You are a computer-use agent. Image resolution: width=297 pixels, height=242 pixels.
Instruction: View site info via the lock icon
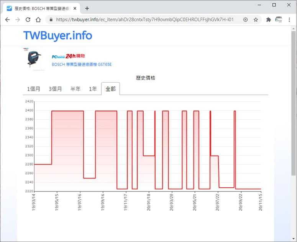[51, 19]
